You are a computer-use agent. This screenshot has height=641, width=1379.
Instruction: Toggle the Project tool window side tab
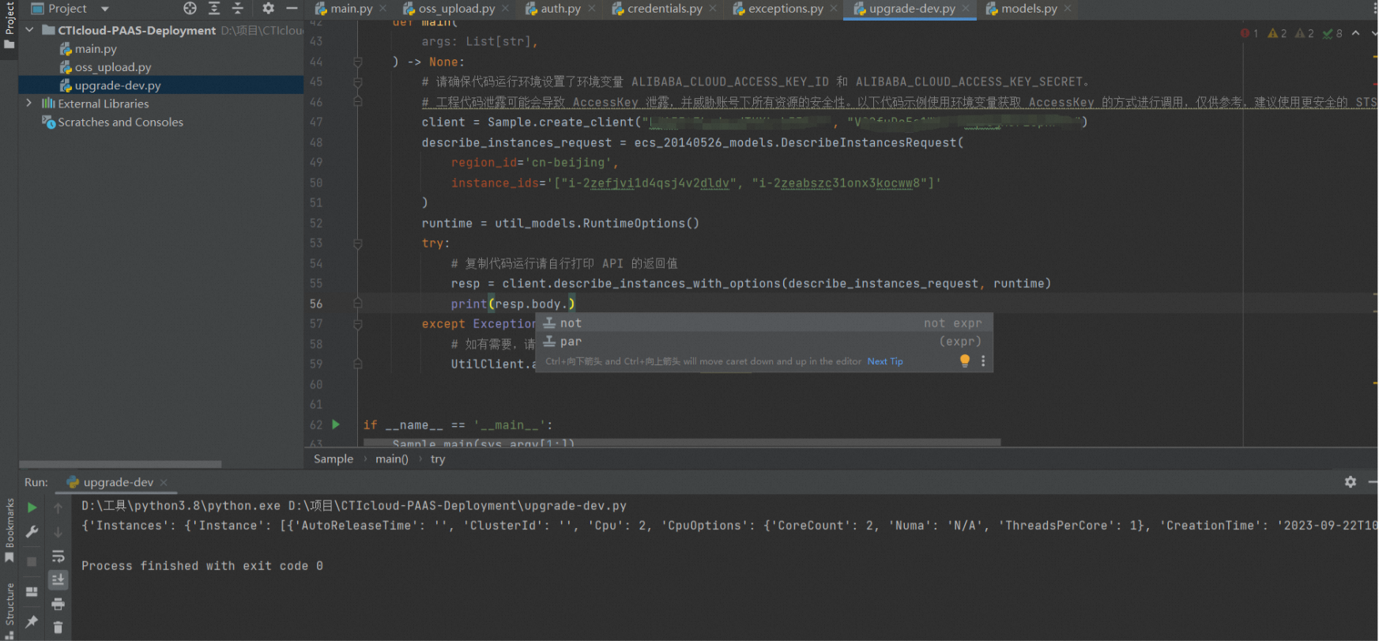pos(9,25)
